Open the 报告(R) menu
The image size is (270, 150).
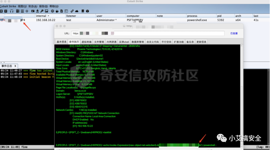(43, 6)
